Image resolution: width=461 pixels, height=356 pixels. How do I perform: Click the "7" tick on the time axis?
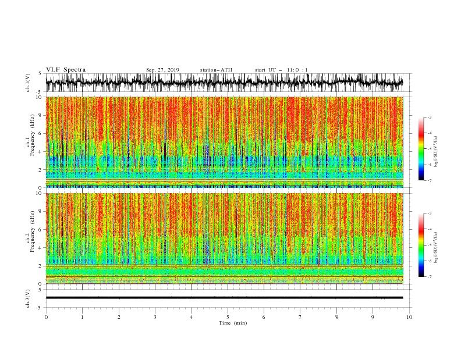pyautogui.click(x=300, y=317)
